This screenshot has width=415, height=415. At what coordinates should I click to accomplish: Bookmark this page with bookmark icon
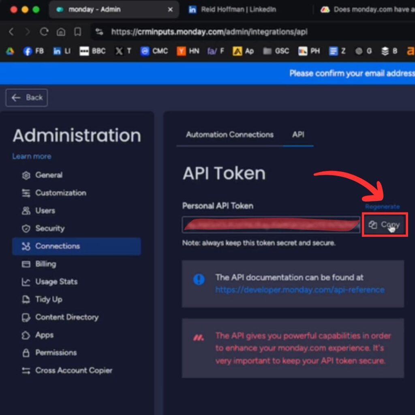pos(77,32)
